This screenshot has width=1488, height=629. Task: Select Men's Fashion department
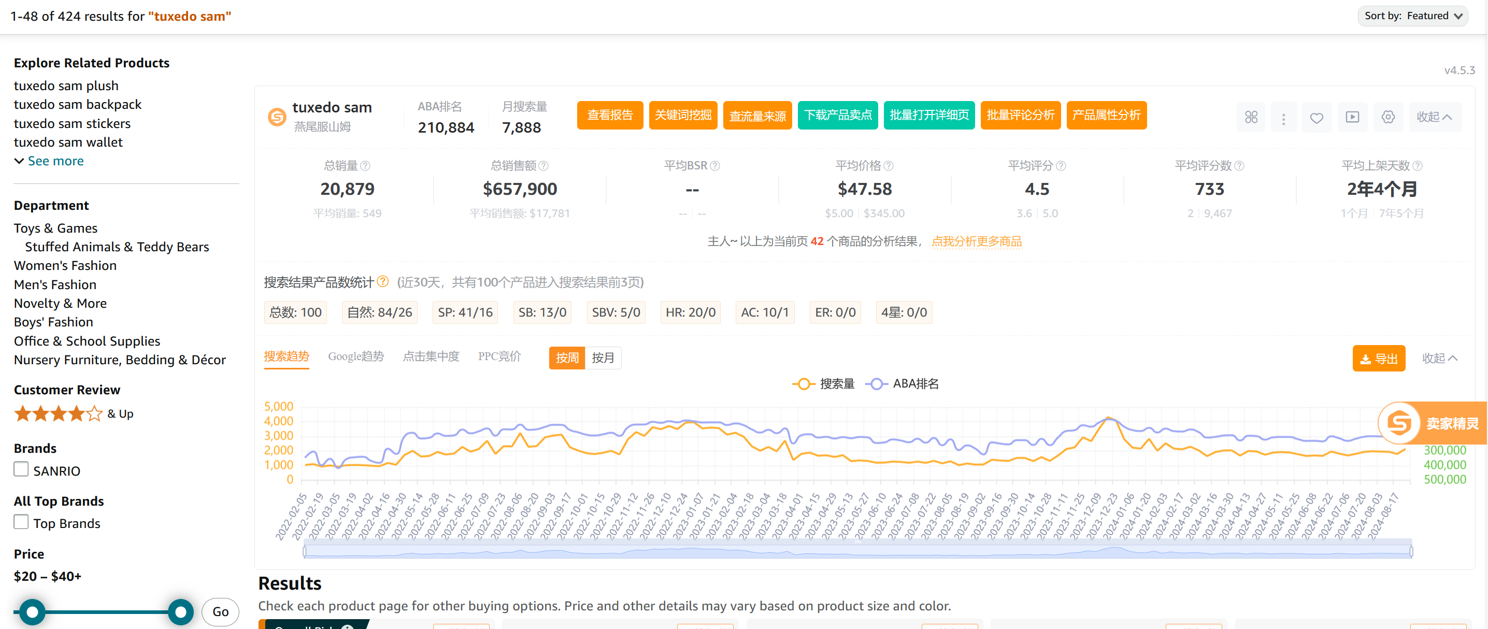coord(55,285)
